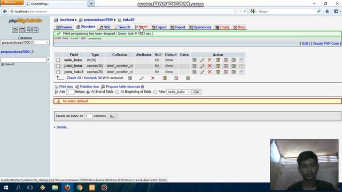Image resolution: width=342 pixels, height=192 pixels.
Task: Set kode_buku as primary key icon
Action: pyautogui.click(x=218, y=60)
